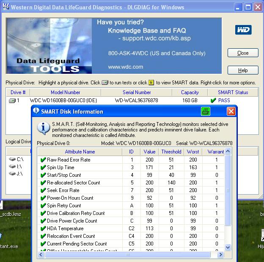Click the horizontal scrollbar thumb
The height and width of the screenshot is (262, 264).
(x=128, y=254)
